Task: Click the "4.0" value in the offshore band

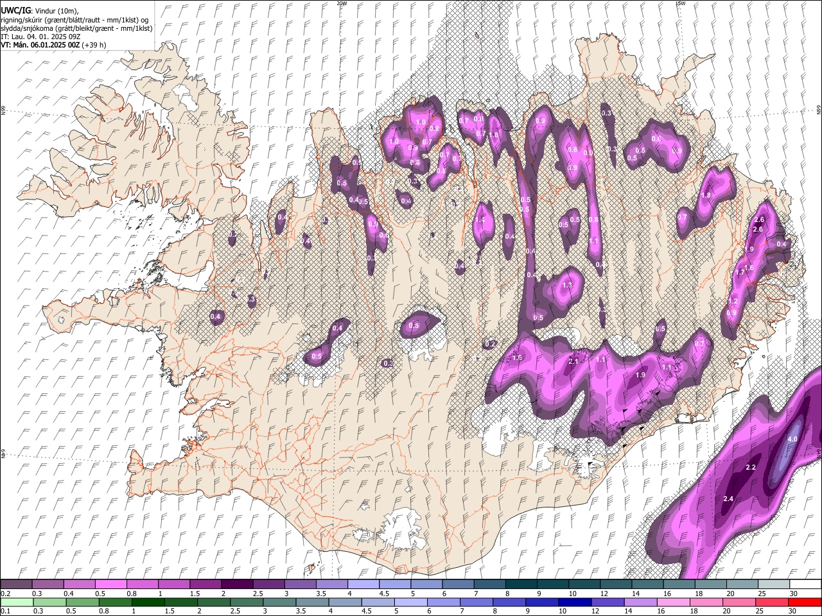Action: [792, 440]
